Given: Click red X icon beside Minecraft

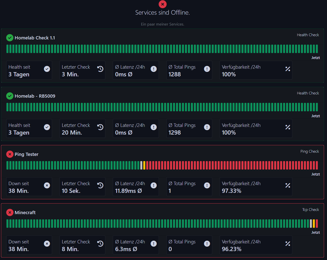Looking at the screenshot, I should (10, 213).
